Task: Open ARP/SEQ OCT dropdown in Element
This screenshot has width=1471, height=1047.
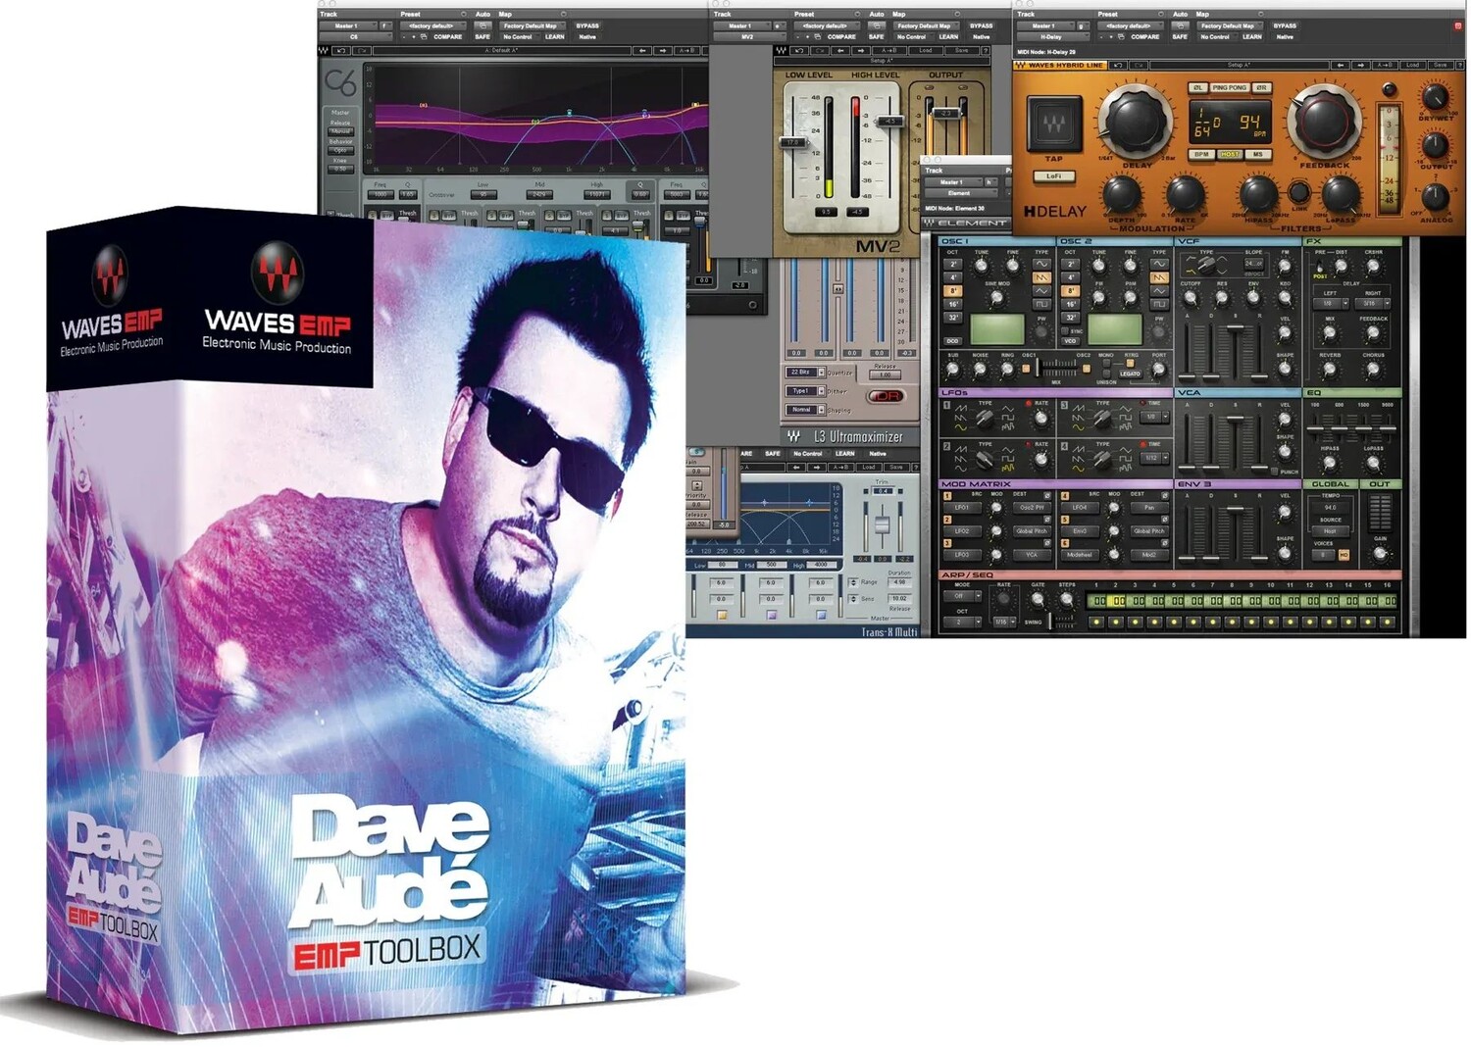Action: 962,622
